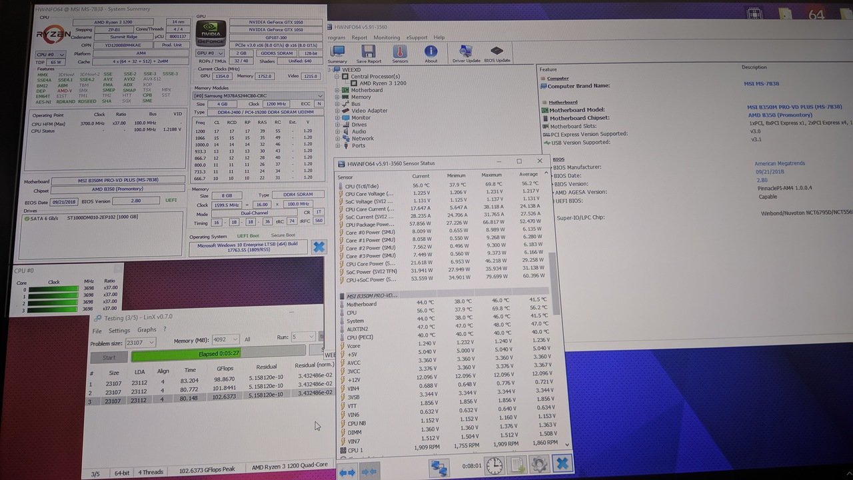Expand the Video Adapter tree node
Screen dimensions: 853x480
(338, 111)
